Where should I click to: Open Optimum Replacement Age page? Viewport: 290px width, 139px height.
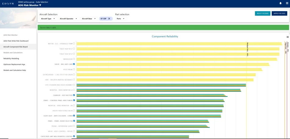(x=14, y=64)
